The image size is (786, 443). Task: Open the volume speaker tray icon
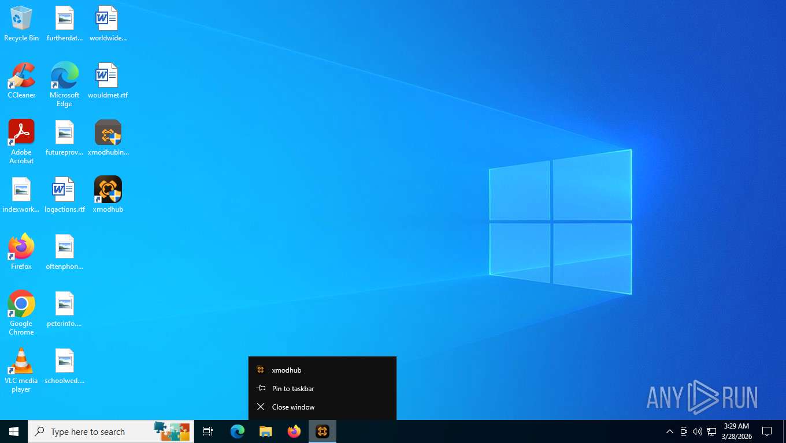click(698, 431)
